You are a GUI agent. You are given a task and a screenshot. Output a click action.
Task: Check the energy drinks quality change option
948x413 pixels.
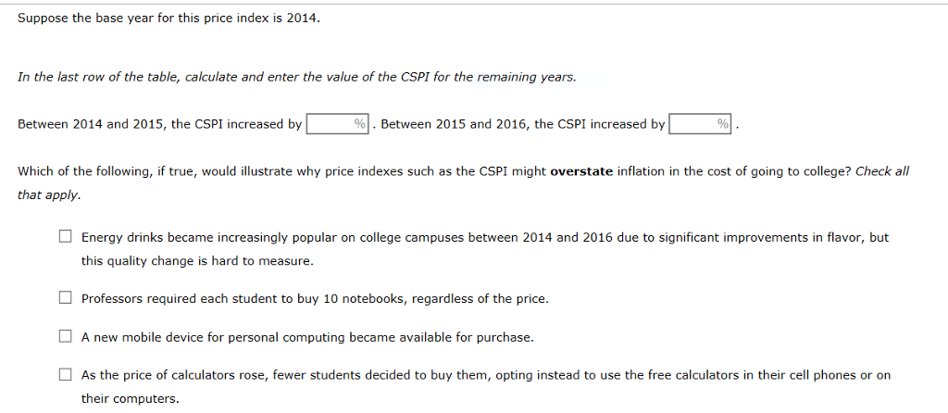pyautogui.click(x=66, y=237)
